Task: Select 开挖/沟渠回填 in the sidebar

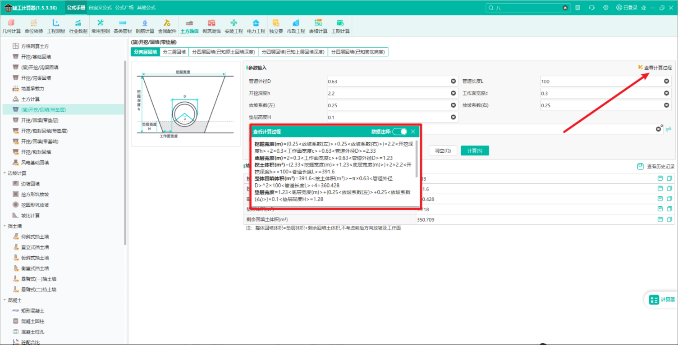Action: tap(36, 78)
